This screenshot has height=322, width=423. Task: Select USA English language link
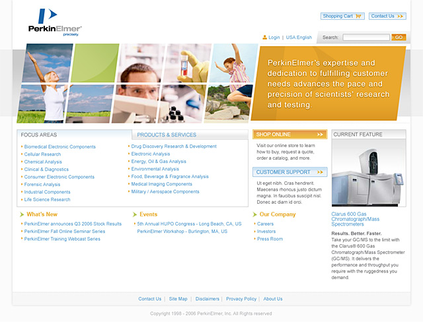coord(299,38)
